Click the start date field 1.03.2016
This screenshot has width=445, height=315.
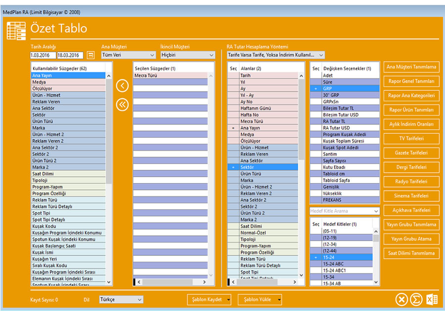click(x=43, y=55)
